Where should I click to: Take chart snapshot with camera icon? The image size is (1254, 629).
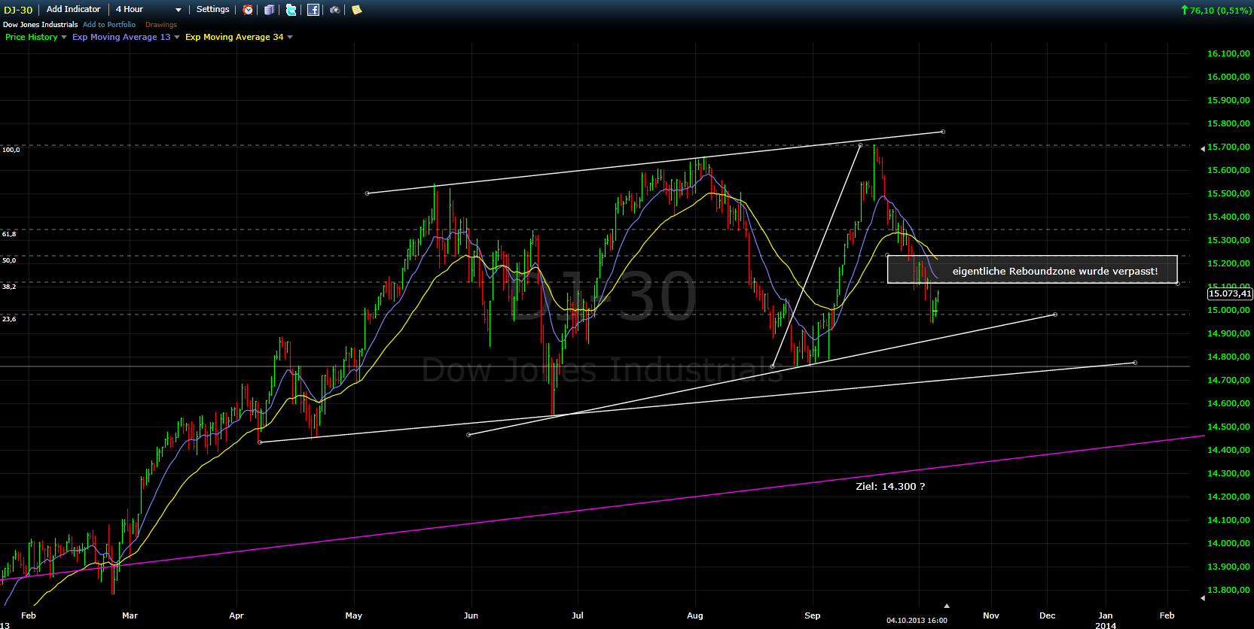335,10
